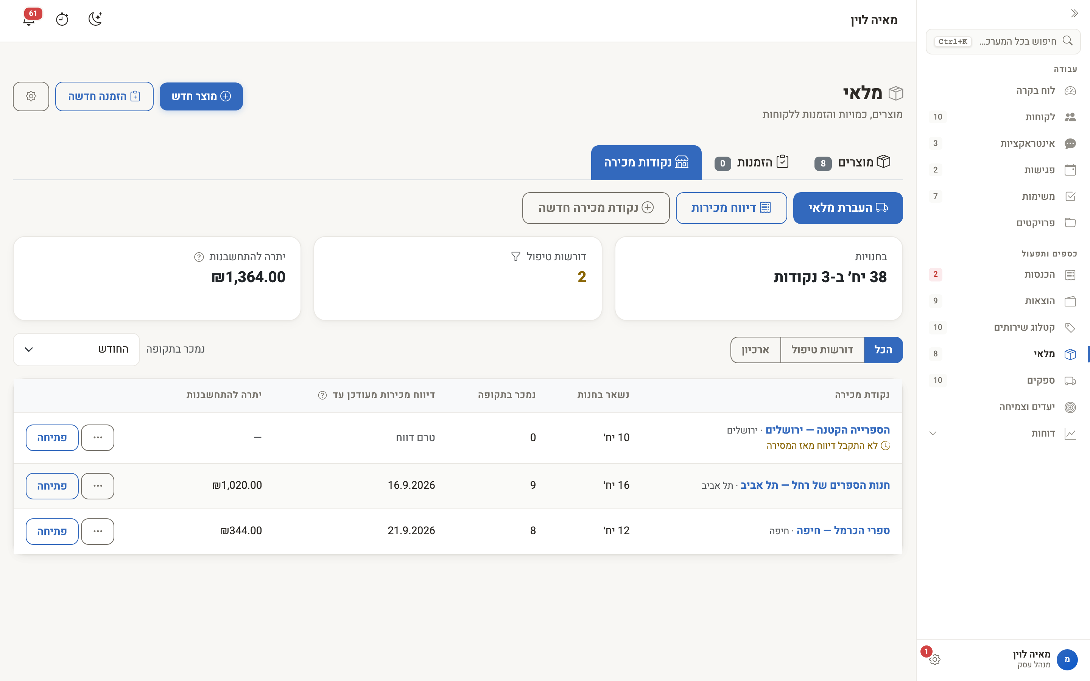Open ספרי הכרמל — חיפה link
1090x681 pixels.
pos(843,530)
